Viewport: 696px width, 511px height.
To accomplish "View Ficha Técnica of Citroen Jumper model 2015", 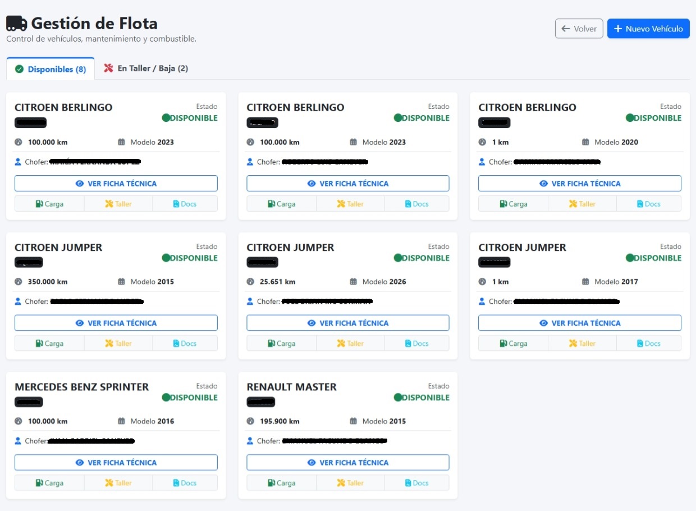I will click(116, 323).
